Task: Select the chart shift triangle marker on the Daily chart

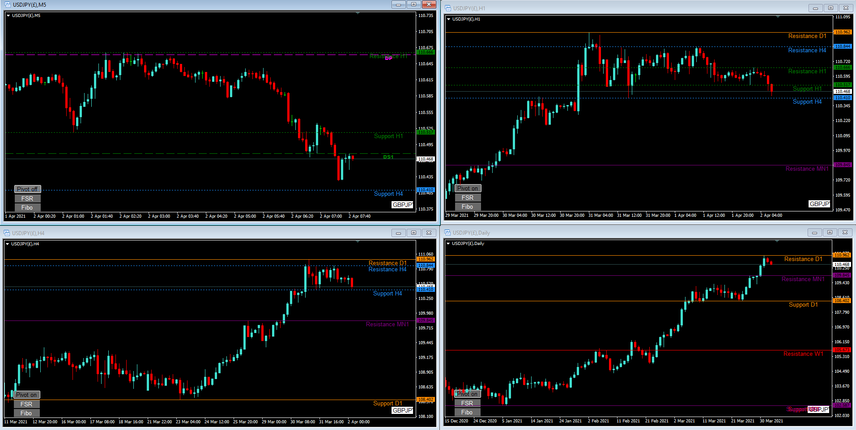Action: 778,241
